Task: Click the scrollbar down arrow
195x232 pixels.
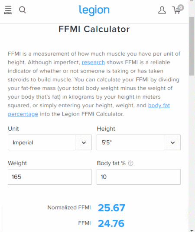Action: coord(192,230)
